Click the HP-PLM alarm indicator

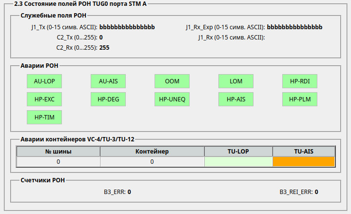click(300, 99)
